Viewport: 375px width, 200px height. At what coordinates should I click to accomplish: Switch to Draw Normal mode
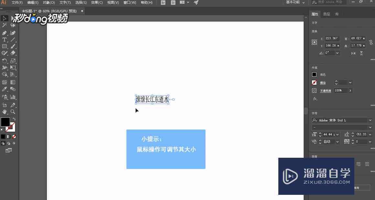[3, 144]
